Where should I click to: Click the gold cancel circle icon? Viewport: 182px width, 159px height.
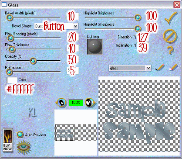[170, 36]
